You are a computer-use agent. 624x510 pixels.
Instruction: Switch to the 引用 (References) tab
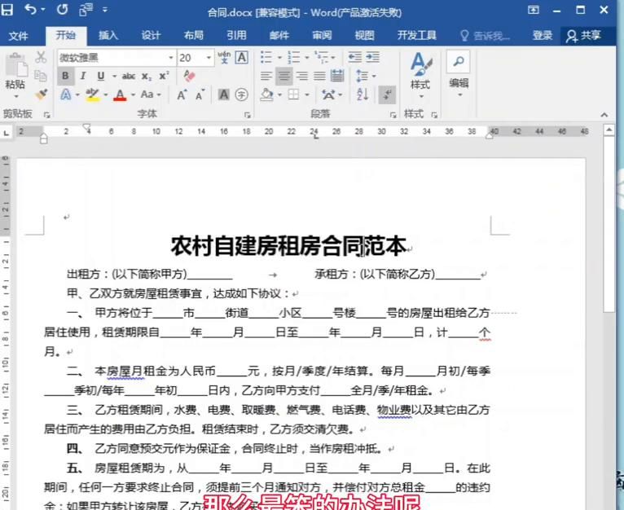(236, 35)
